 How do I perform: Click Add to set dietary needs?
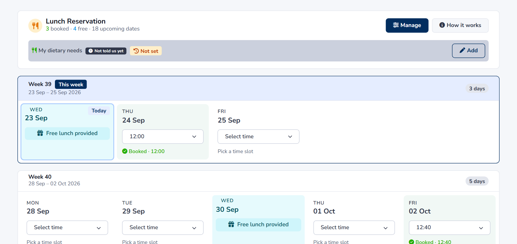point(468,51)
